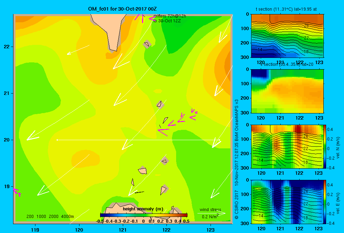344x233 pixels.
Task: Click the '0.5' tick on height anomaly scale
Action: pyautogui.click(x=186, y=221)
